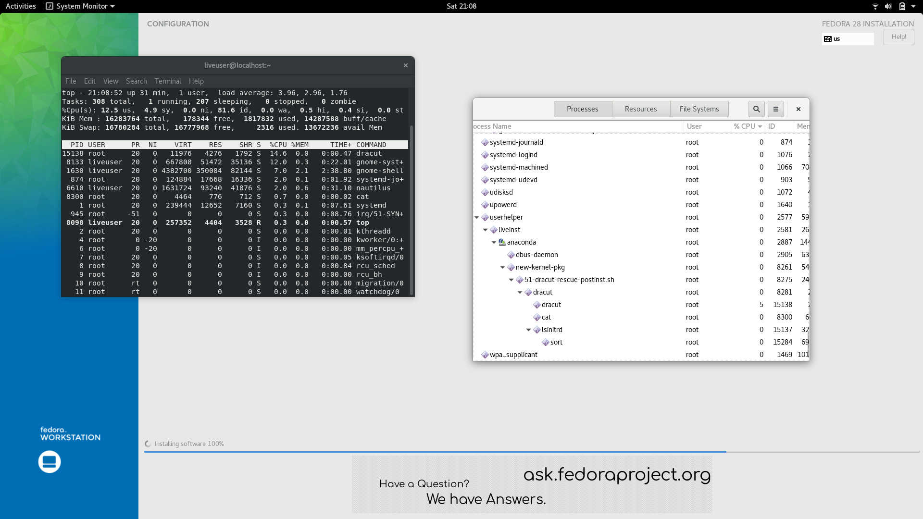
Task: Click the systemd-logind process icon
Action: tap(485, 155)
